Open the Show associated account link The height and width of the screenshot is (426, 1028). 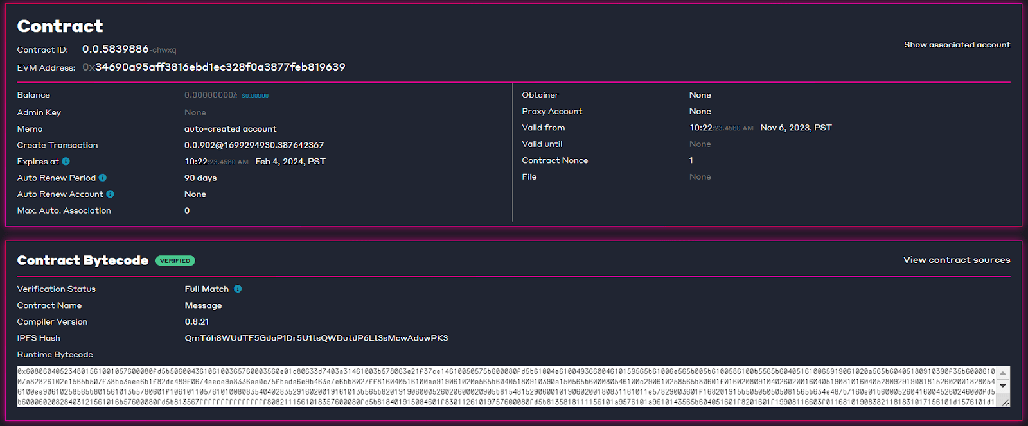tap(957, 45)
